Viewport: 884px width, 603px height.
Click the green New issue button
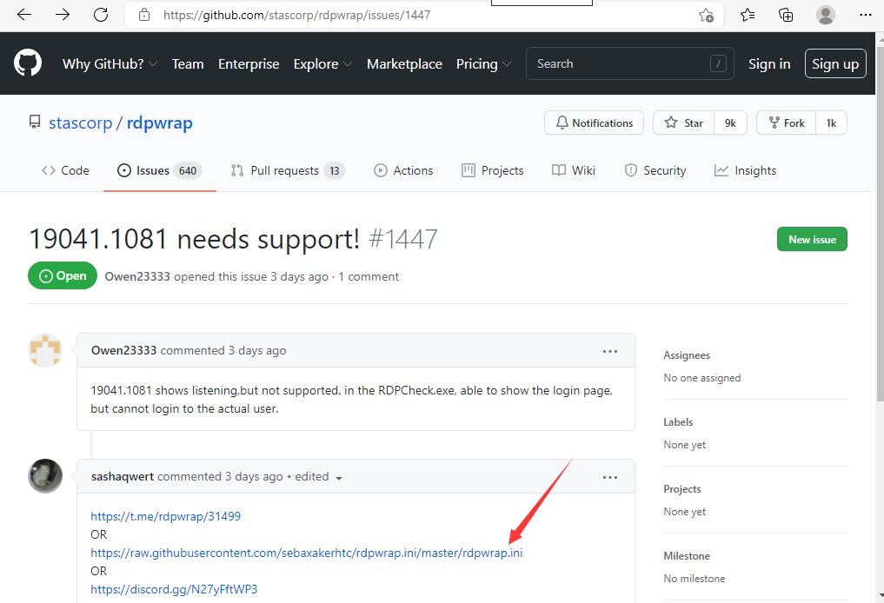click(x=812, y=240)
